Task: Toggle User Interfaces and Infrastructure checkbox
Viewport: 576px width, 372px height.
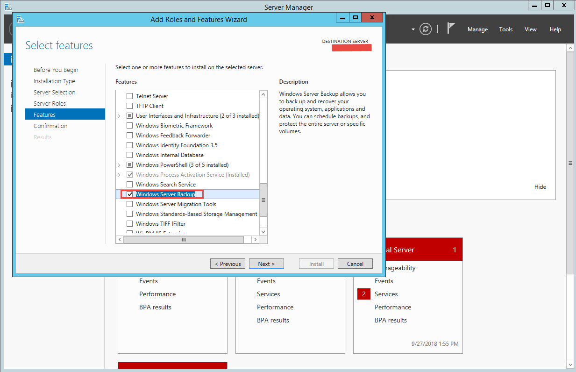Action: pyautogui.click(x=130, y=116)
